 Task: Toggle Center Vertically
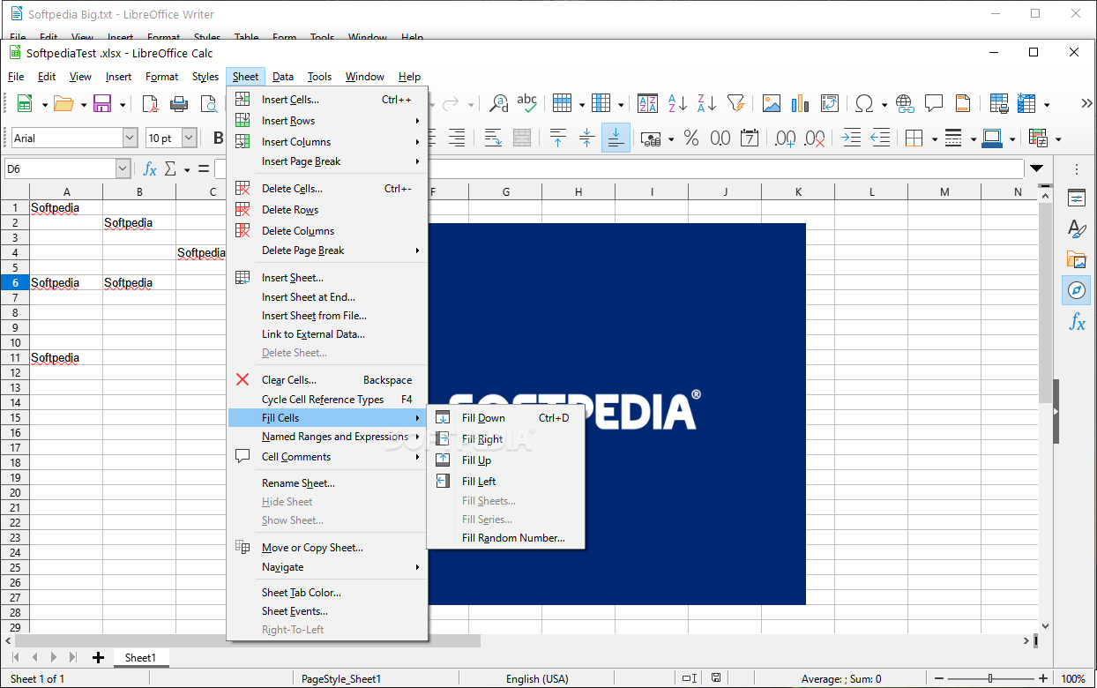586,138
